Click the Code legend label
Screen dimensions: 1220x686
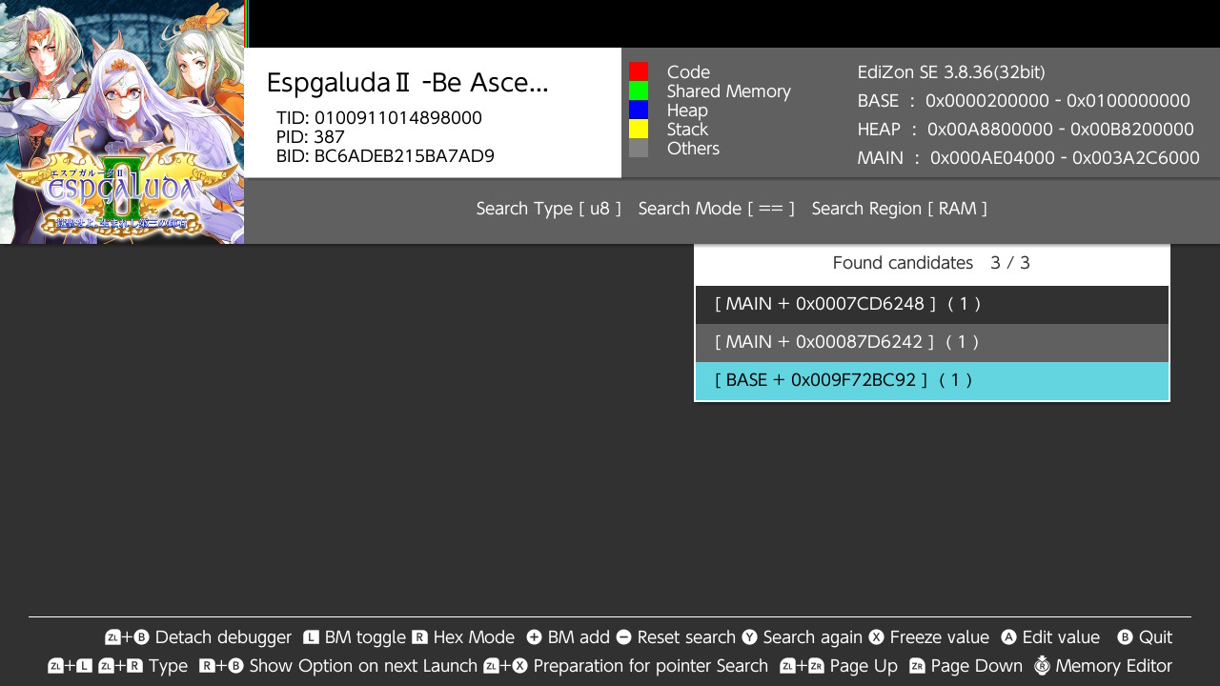[688, 72]
